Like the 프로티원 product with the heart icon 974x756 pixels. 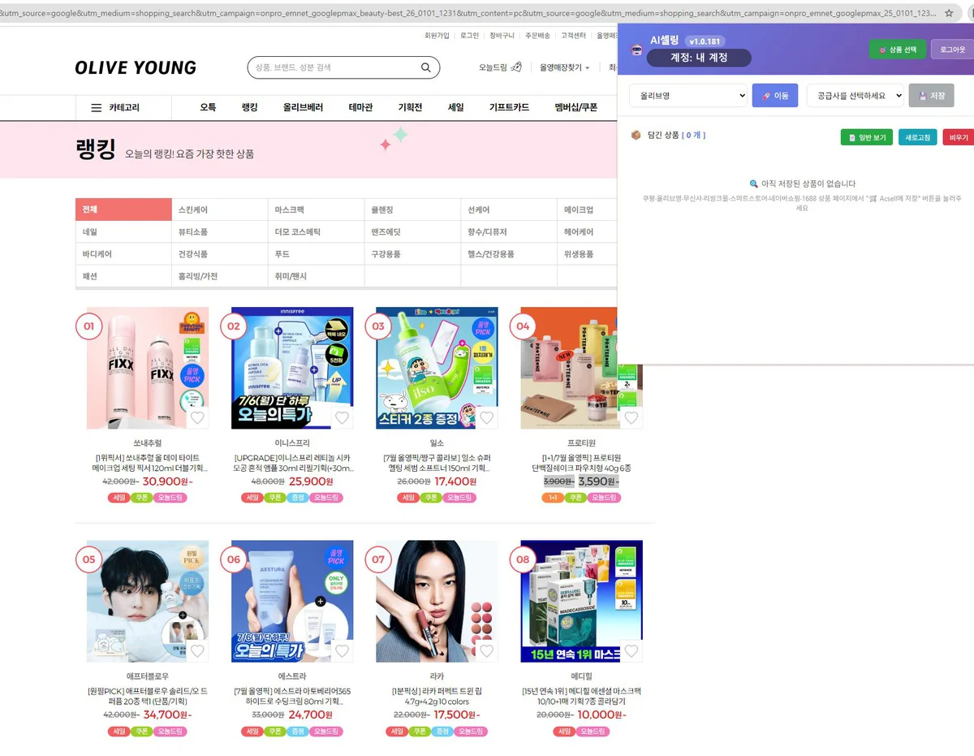tap(631, 417)
